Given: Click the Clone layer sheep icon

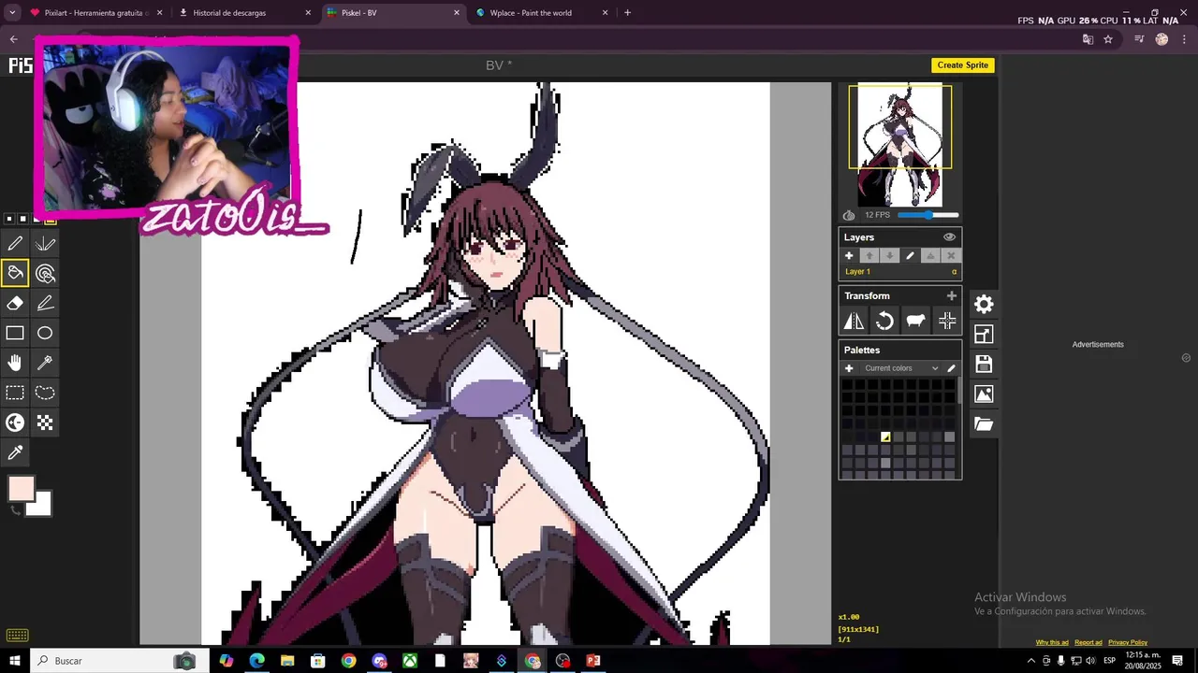Looking at the screenshot, I should (x=915, y=322).
